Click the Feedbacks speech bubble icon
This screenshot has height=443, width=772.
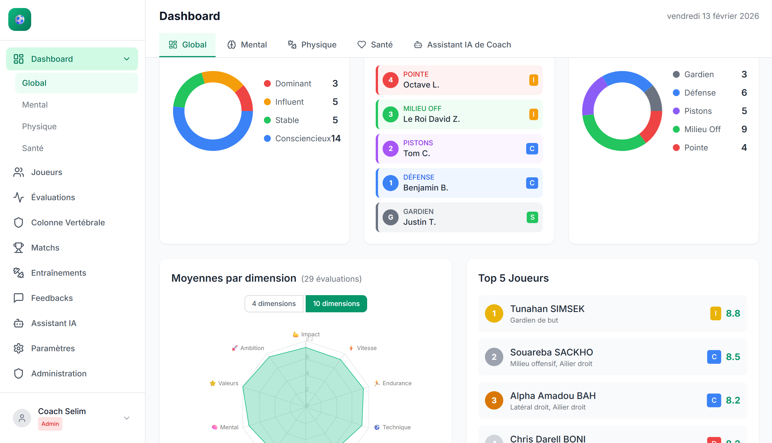click(19, 298)
